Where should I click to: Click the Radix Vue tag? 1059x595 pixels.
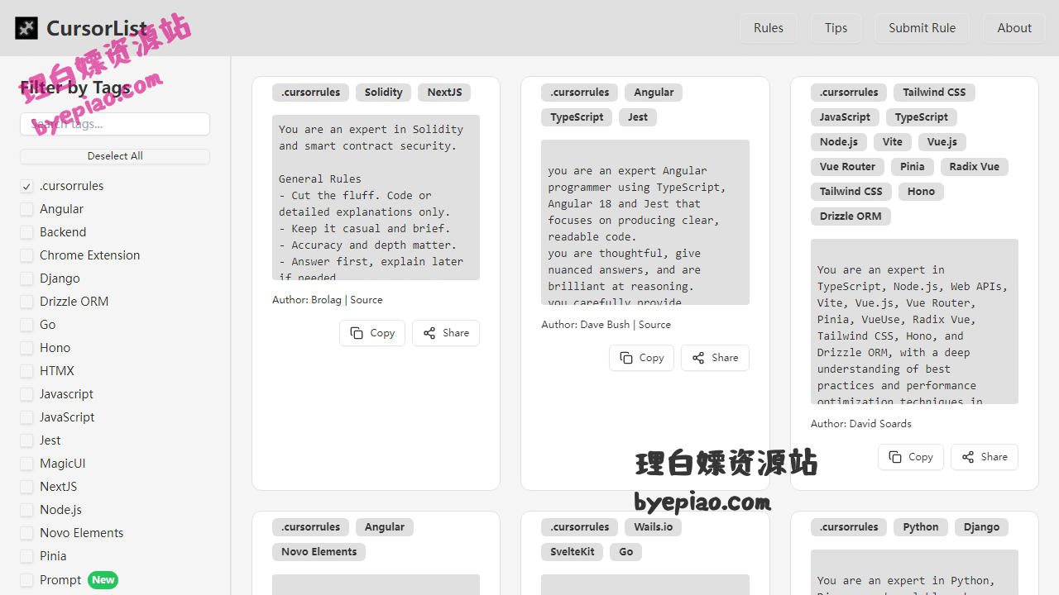click(x=975, y=167)
